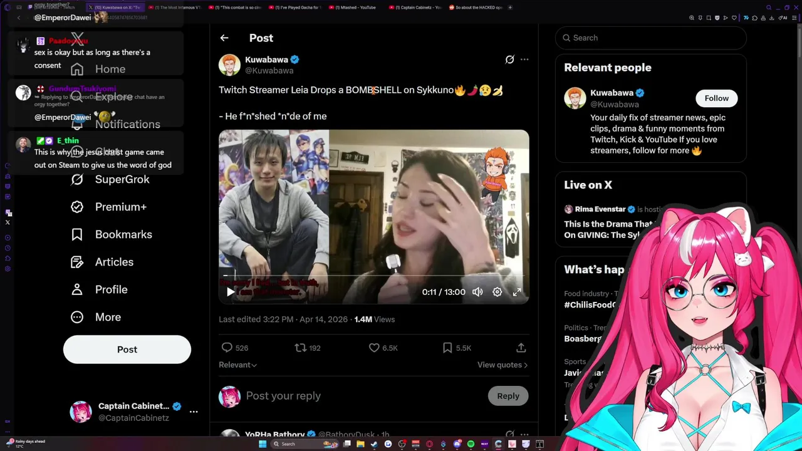The image size is (802, 451).
Task: Open the YoRHa Bathory reply author
Action: pyautogui.click(x=274, y=435)
